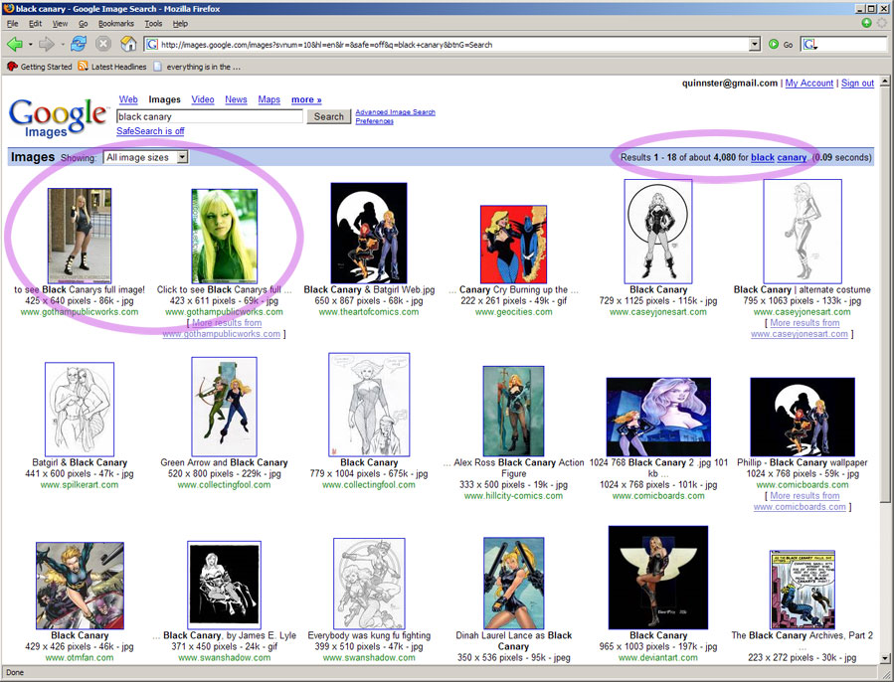Viewport: 895px width, 682px height.
Task: Click 'SafeSearch is off' link
Action: (150, 131)
